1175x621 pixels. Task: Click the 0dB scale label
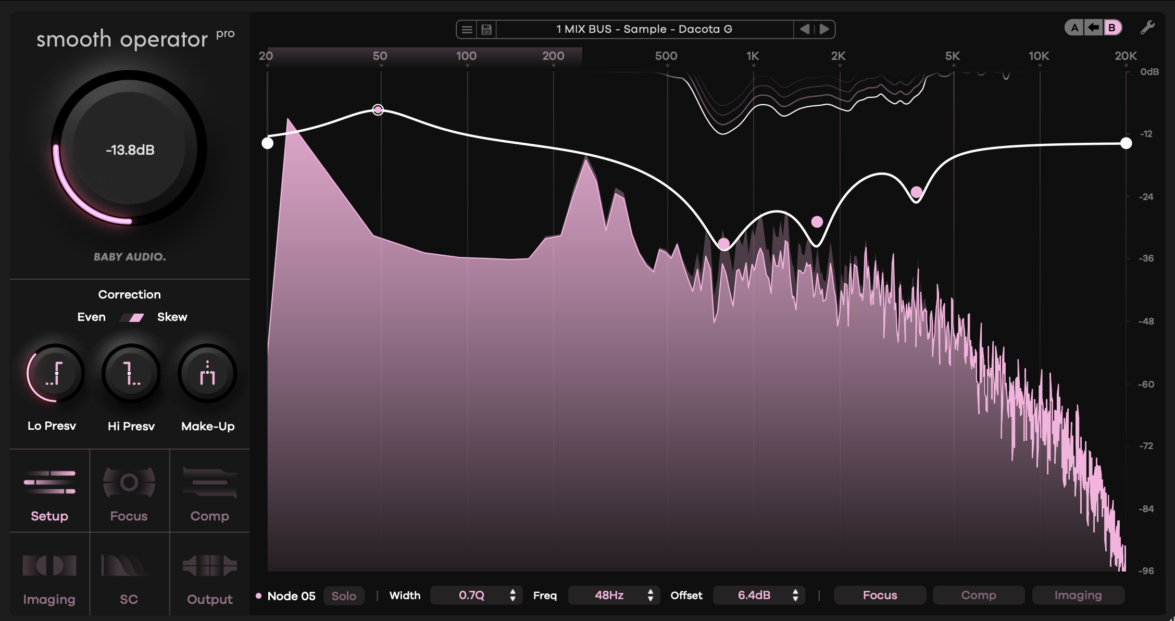coord(1149,72)
